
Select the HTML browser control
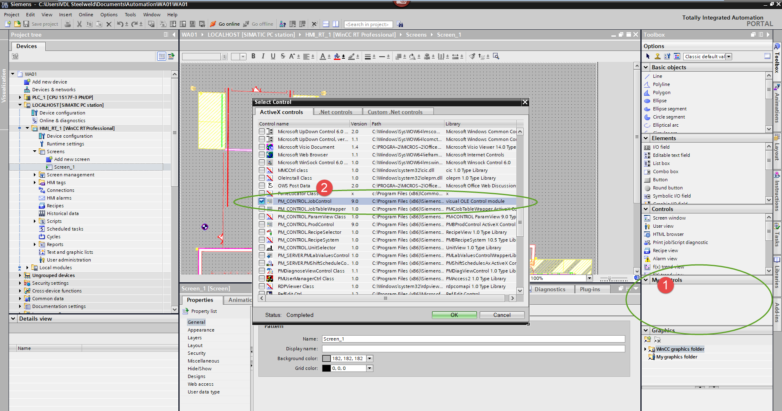(x=668, y=234)
